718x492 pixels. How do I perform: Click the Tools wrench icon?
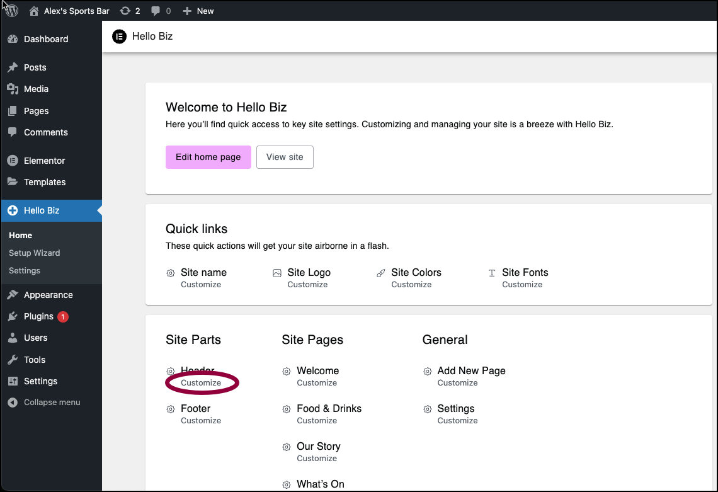coord(13,360)
